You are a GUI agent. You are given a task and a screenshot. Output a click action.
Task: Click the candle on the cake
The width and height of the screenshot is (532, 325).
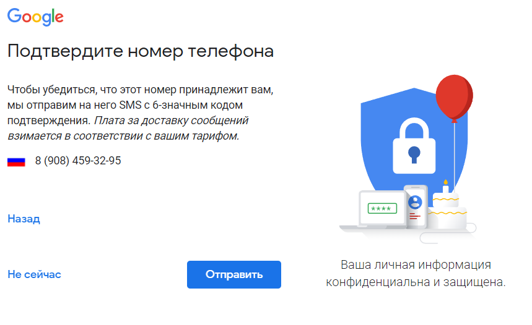(x=445, y=186)
